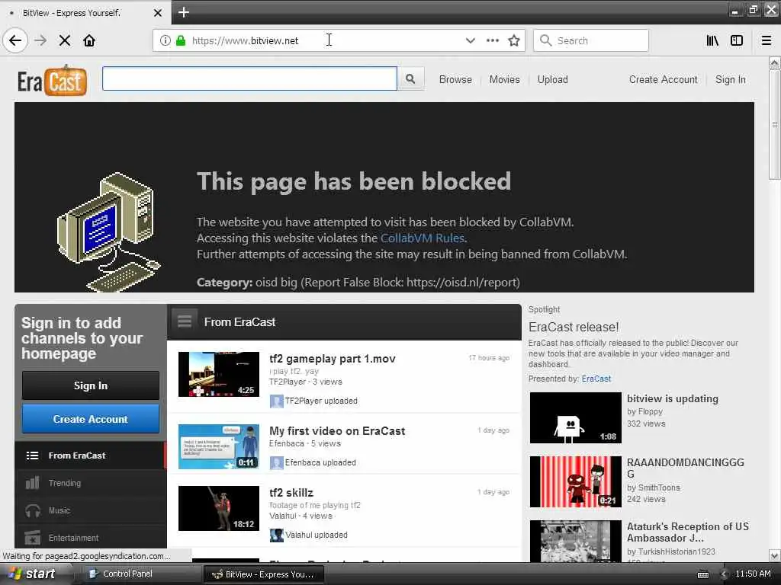Click the Efenbaca uploader avatar
Image resolution: width=781 pixels, height=585 pixels.
276,462
